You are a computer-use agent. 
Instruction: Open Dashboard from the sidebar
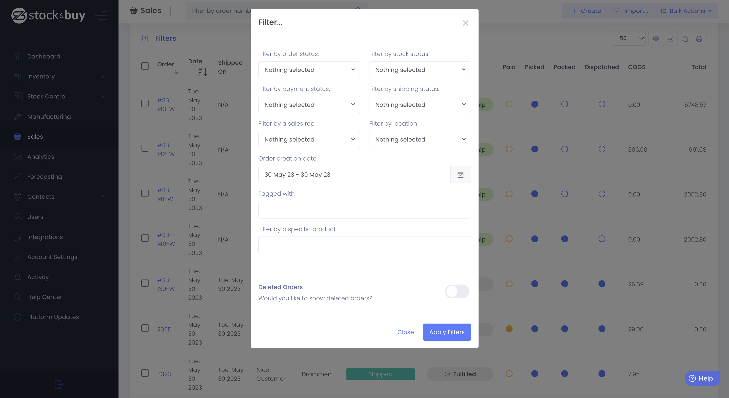point(44,56)
